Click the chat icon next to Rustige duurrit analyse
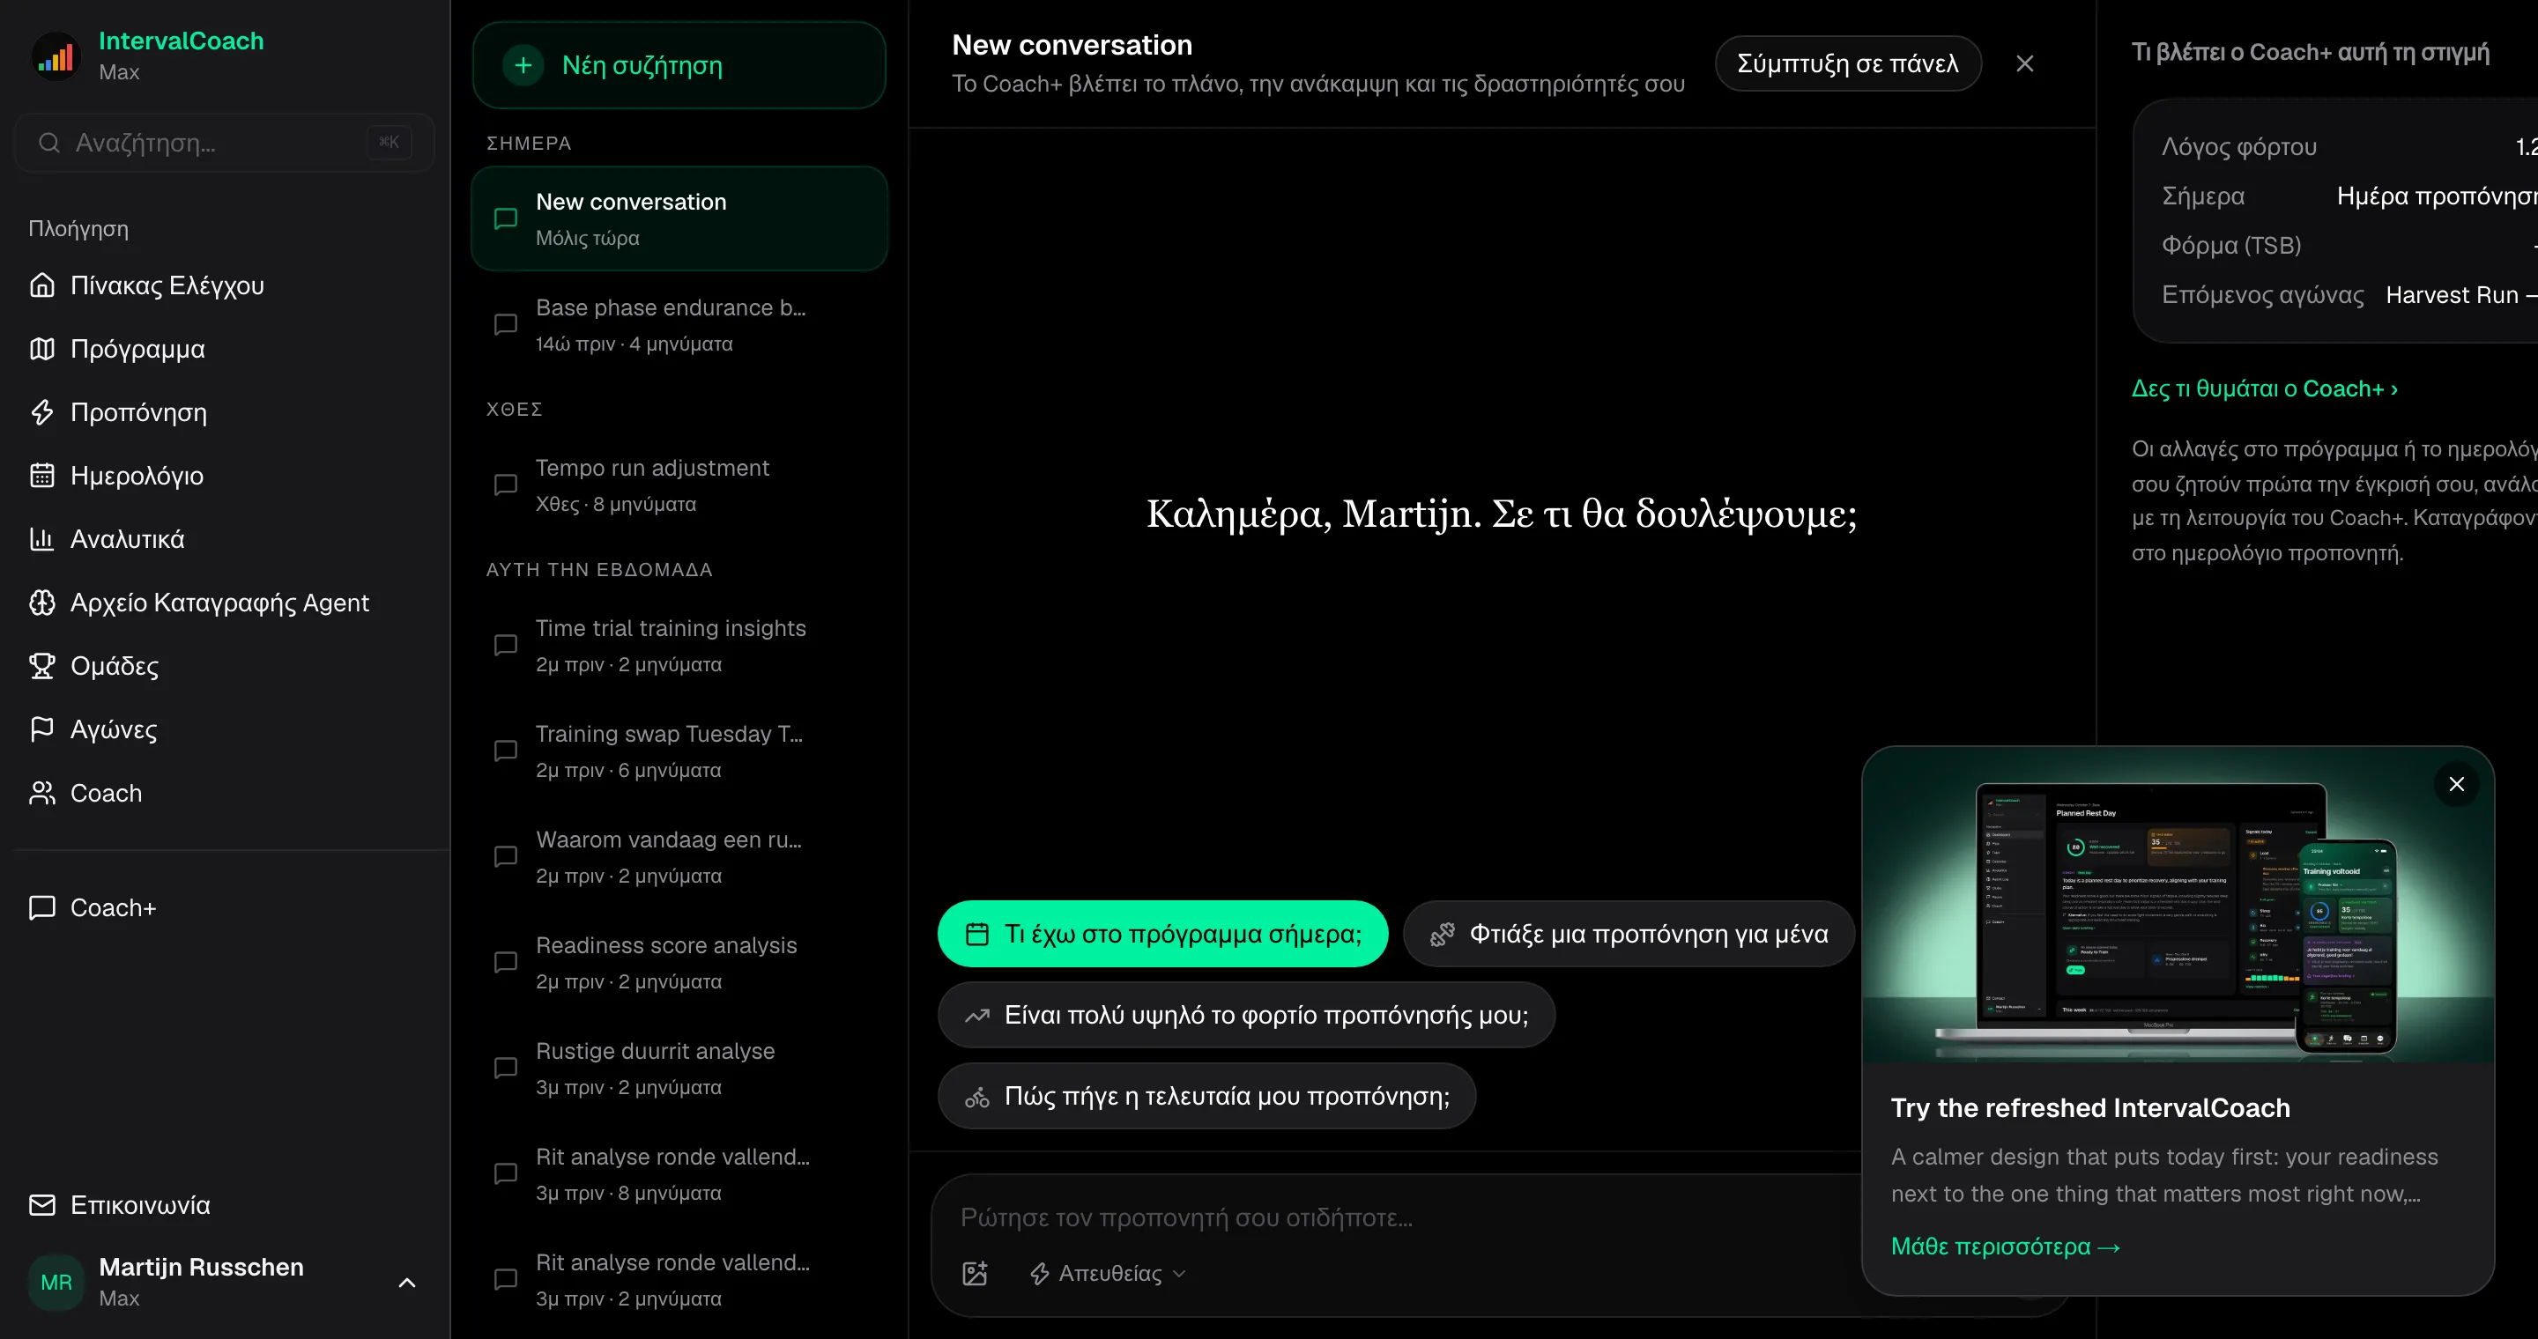Image resolution: width=2538 pixels, height=1339 pixels. pyautogui.click(x=506, y=1069)
